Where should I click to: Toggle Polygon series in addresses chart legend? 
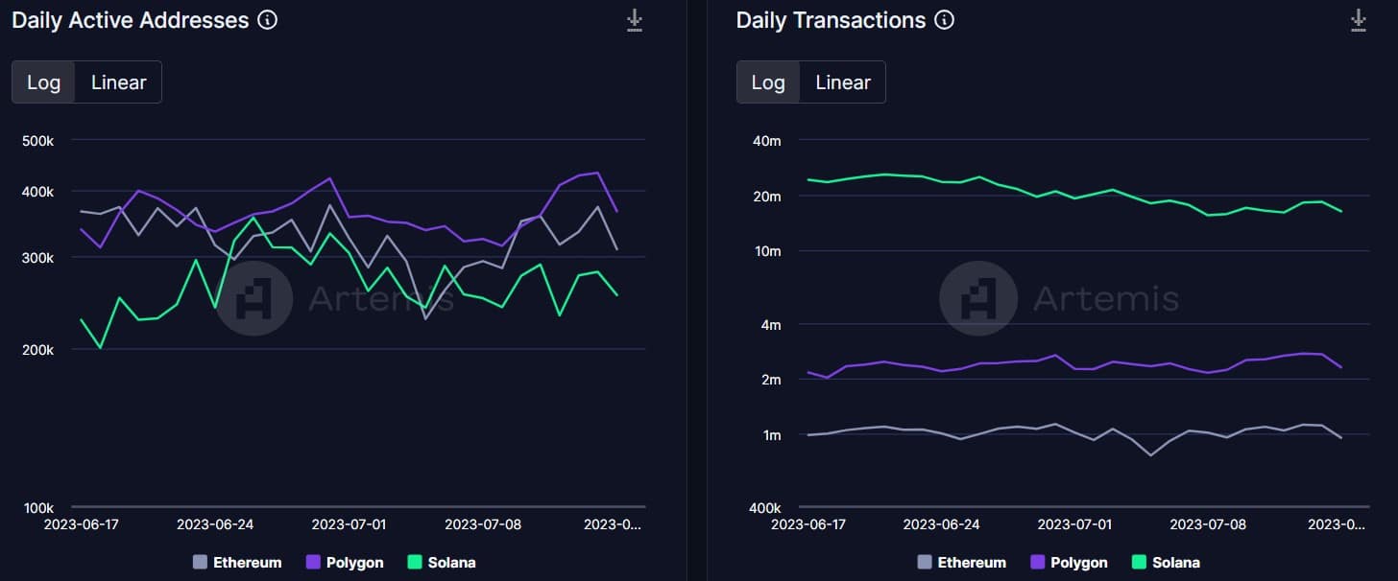pos(345,563)
